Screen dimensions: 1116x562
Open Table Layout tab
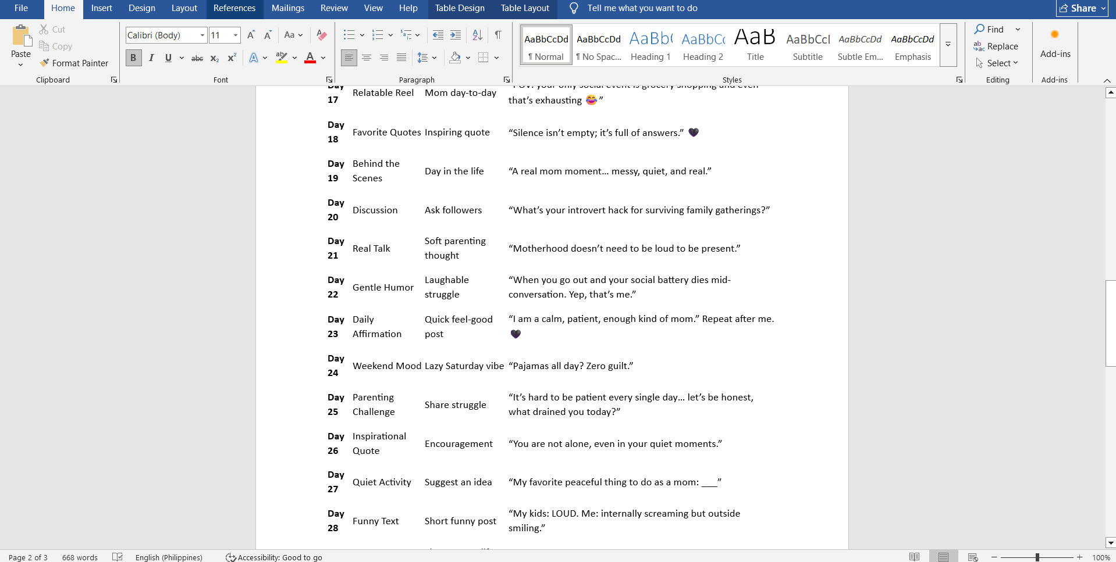pyautogui.click(x=525, y=8)
